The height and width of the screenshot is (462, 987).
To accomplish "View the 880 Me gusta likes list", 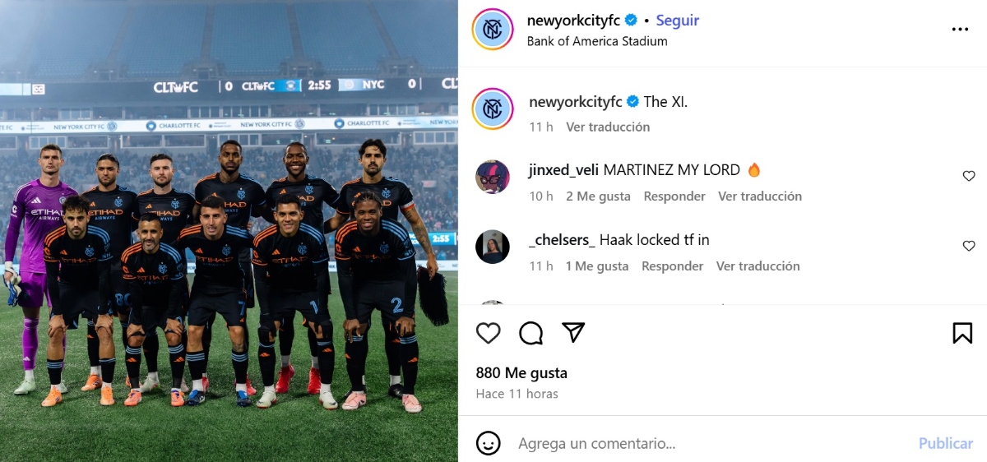I will (521, 373).
